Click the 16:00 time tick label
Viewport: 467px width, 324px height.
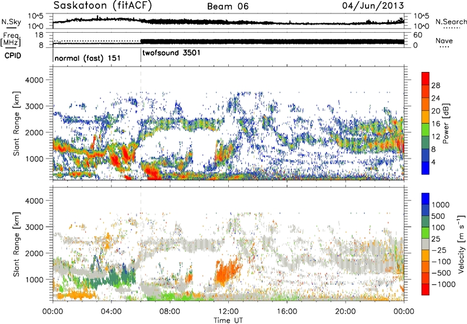coord(287,312)
